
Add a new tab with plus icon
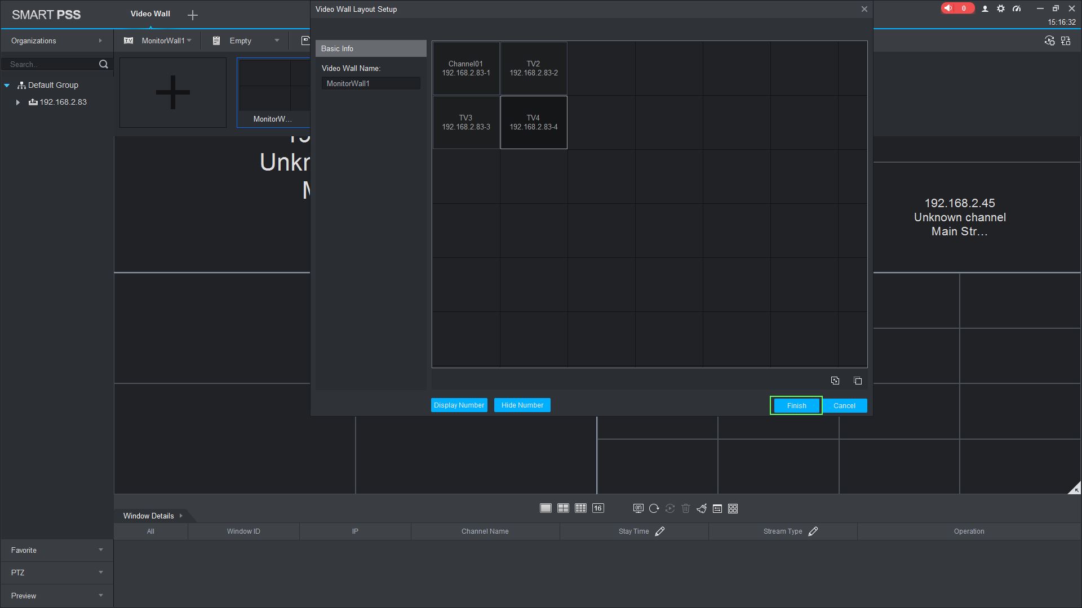(193, 15)
